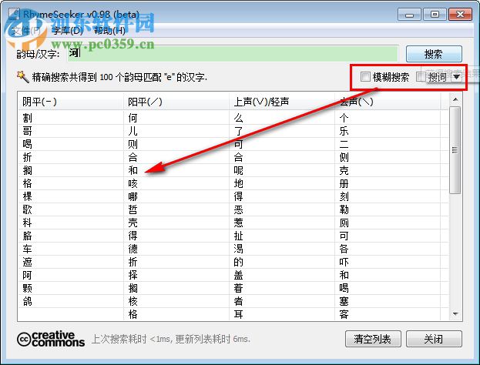Select 核 in the 阳平 column

coord(133,301)
